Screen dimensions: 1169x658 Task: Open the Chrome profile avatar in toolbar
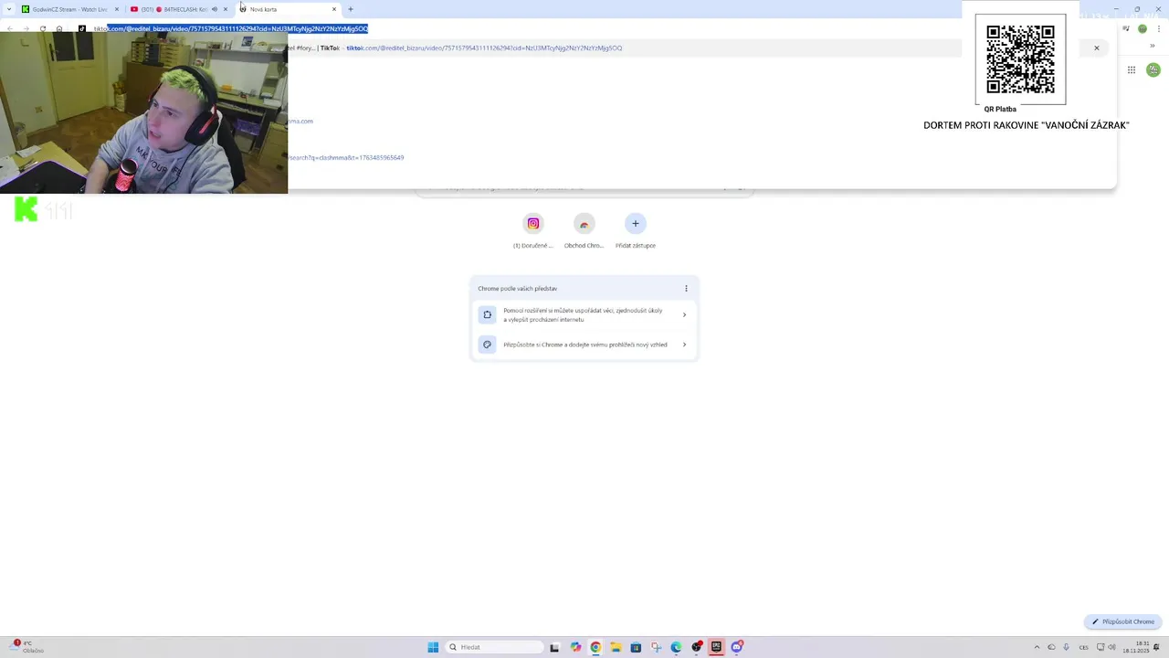pyautogui.click(x=1143, y=28)
